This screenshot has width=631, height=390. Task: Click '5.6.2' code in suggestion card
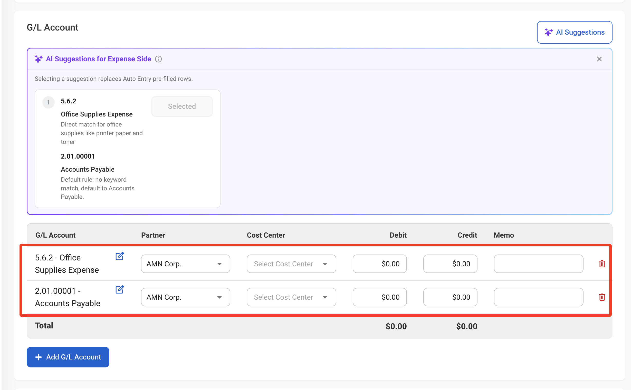point(68,101)
